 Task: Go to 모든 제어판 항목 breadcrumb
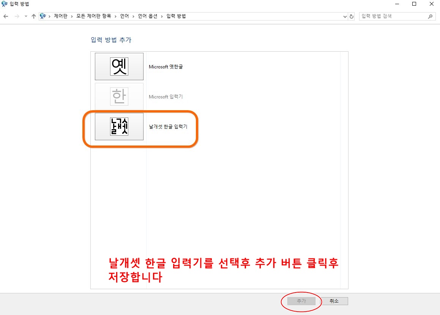94,16
